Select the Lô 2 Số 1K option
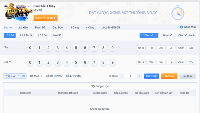 click(x=26, y=35)
